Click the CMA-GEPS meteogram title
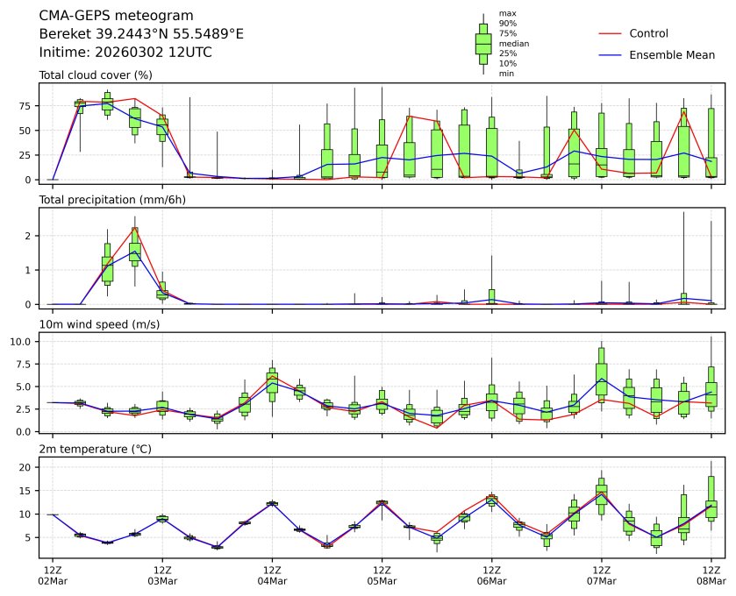This screenshot has height=596, width=736. pyautogui.click(x=111, y=16)
